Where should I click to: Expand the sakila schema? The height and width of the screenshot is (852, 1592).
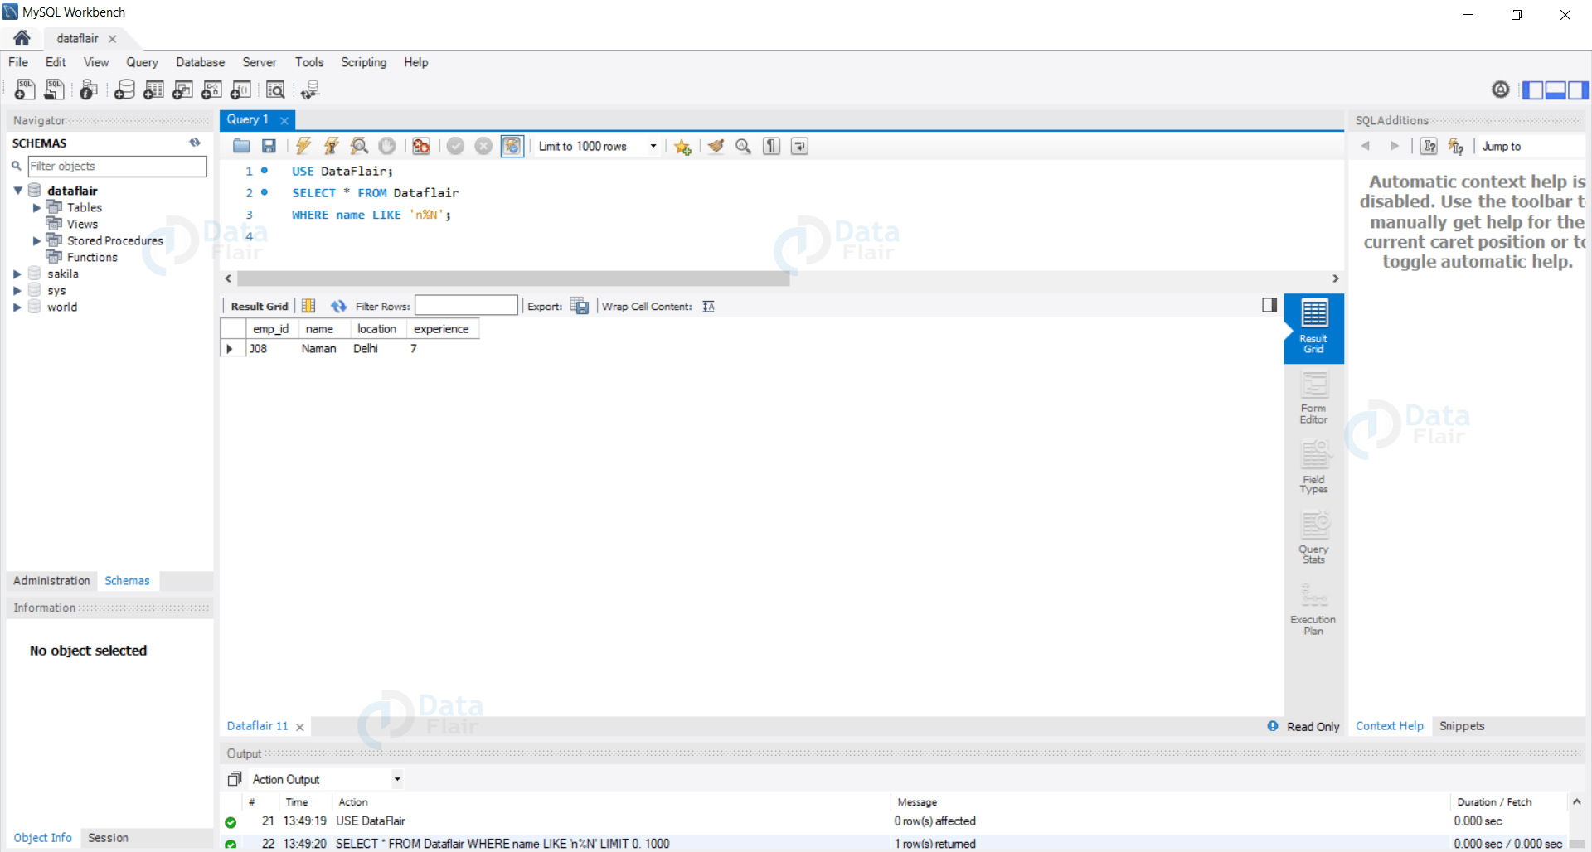pos(17,274)
